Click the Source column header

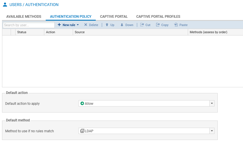pos(80,32)
